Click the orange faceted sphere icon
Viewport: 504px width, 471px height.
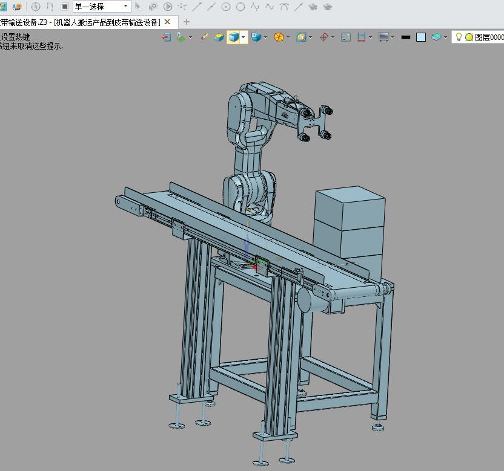tap(279, 37)
